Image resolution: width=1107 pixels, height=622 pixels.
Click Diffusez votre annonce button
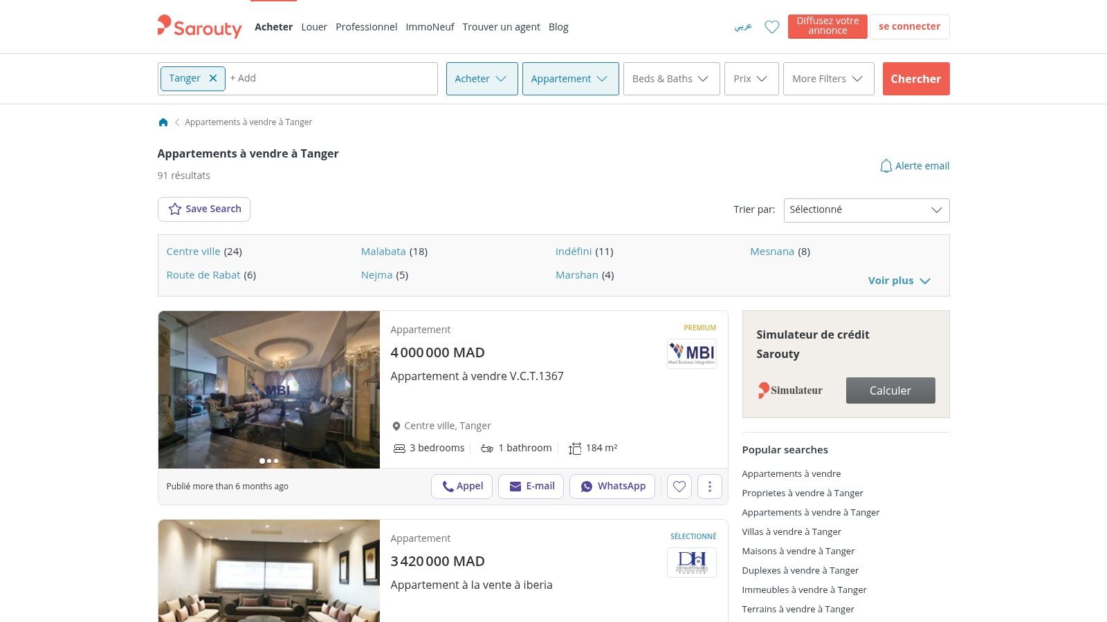coord(827,26)
